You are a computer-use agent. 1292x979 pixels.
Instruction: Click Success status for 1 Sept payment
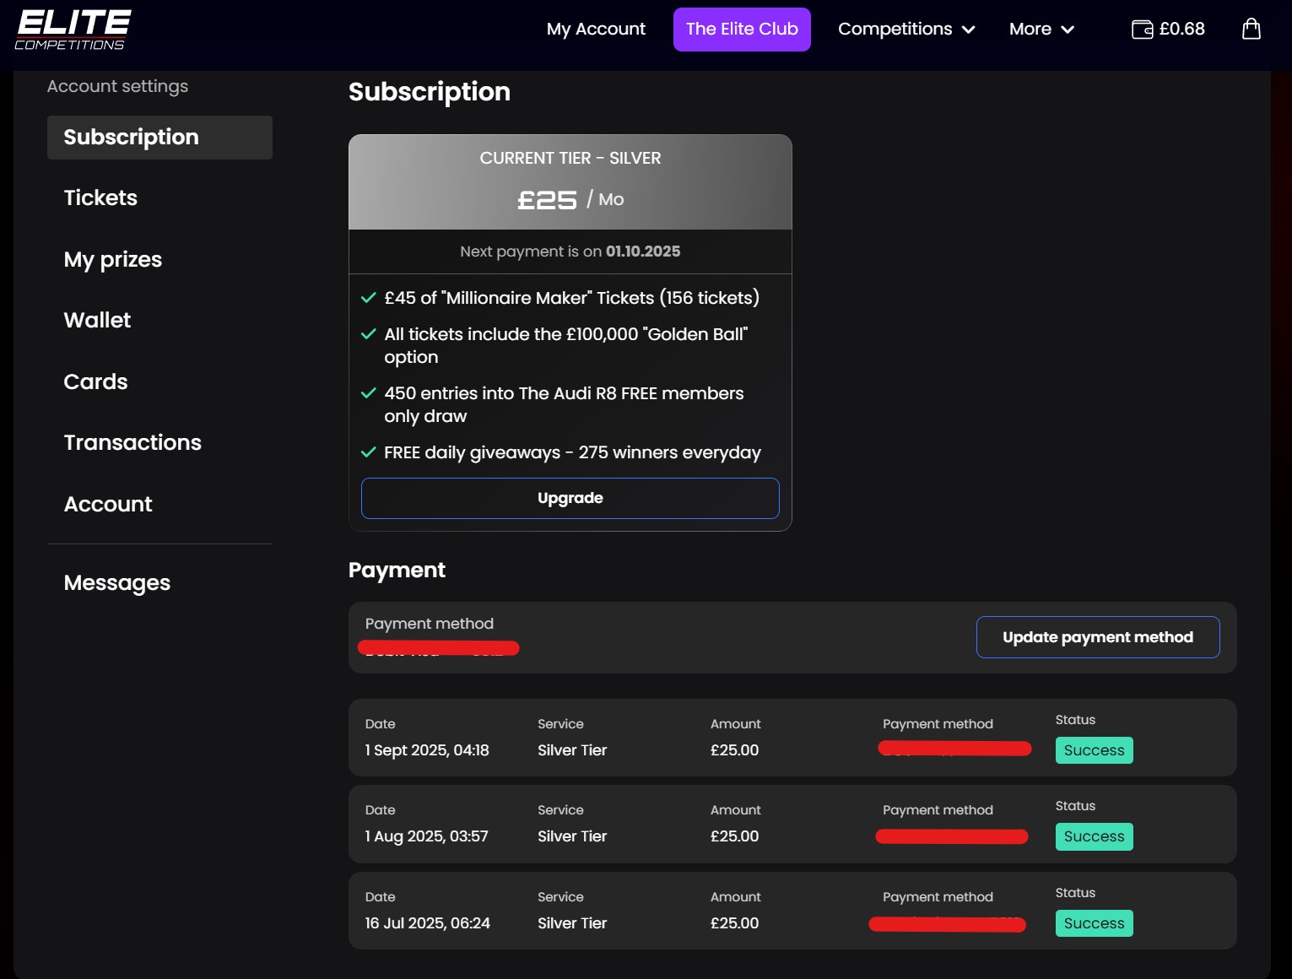point(1094,750)
